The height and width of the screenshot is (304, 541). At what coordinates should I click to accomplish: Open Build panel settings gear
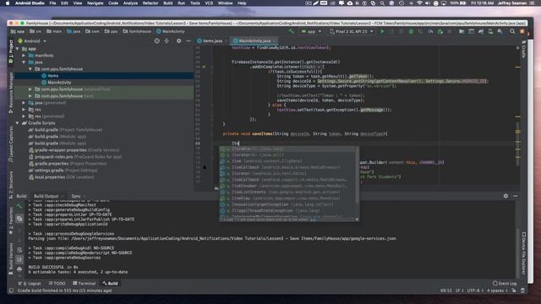tap(505, 196)
